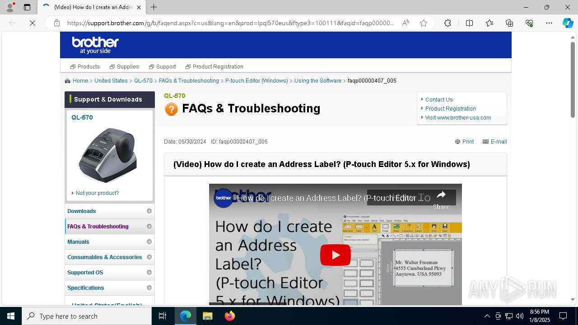
Task: Show hidden system tray icons
Action: coord(487,316)
